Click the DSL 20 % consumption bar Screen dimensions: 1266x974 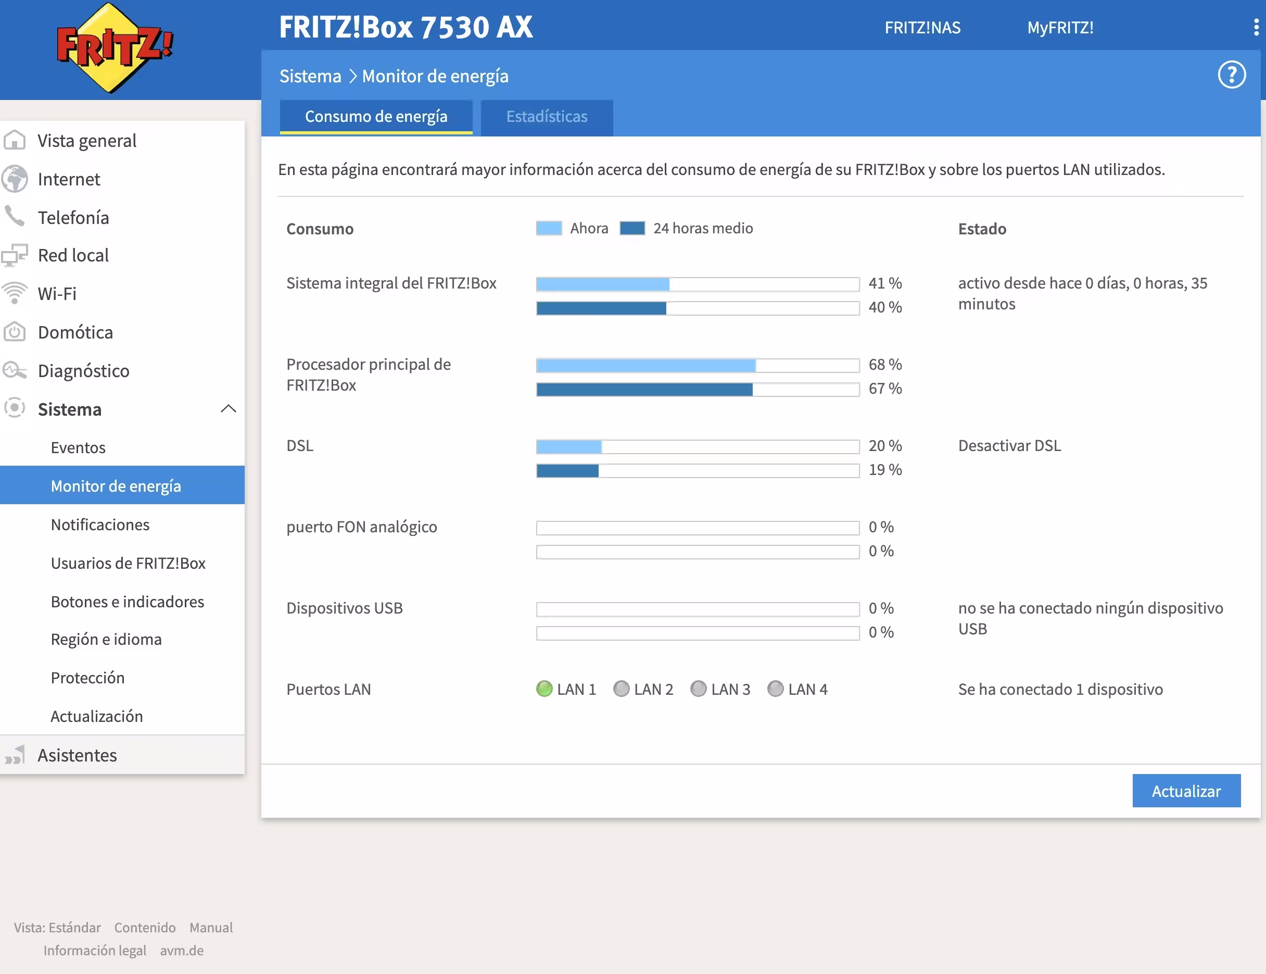click(698, 446)
